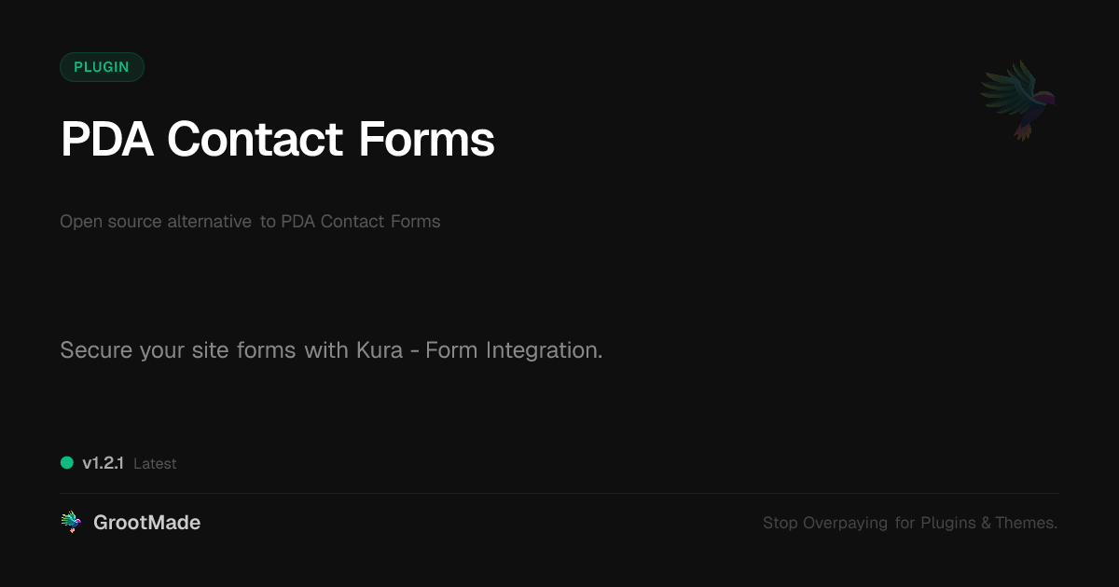Screen dimensions: 1119x587
Task: Click the green status dot
Action: [x=67, y=463]
